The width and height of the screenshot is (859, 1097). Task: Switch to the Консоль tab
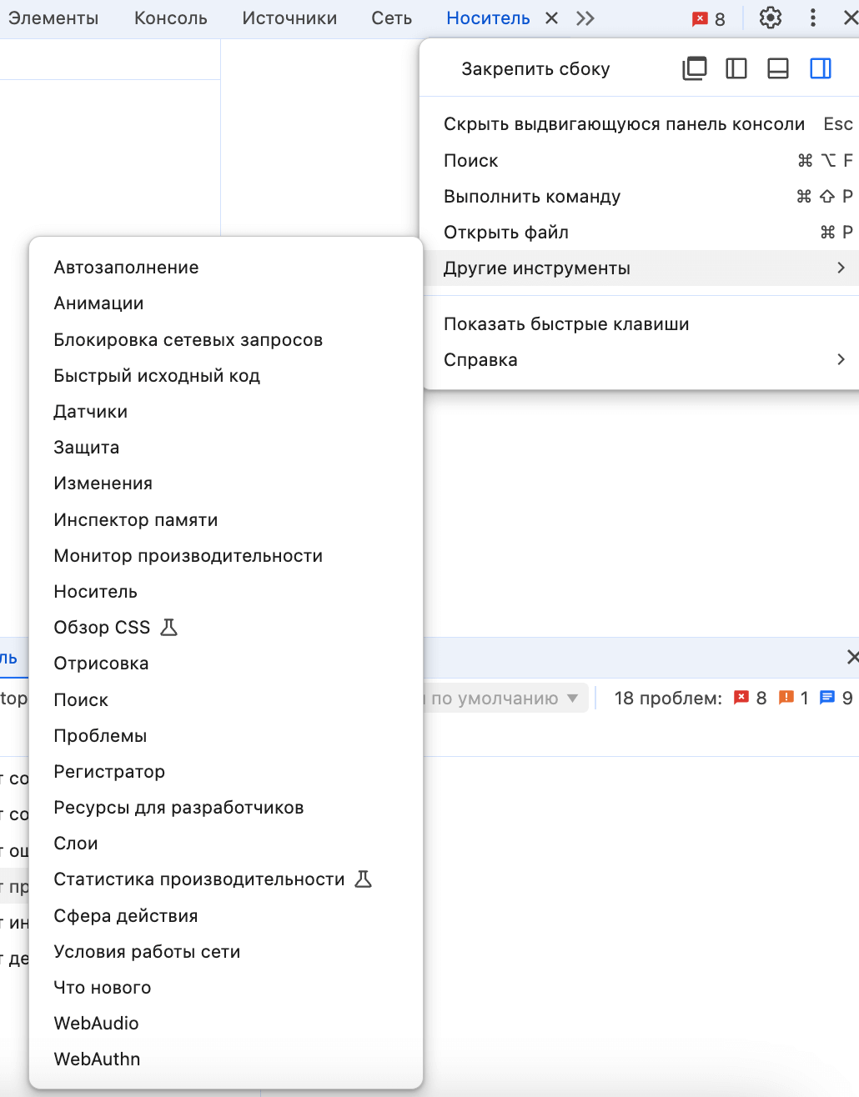point(169,17)
